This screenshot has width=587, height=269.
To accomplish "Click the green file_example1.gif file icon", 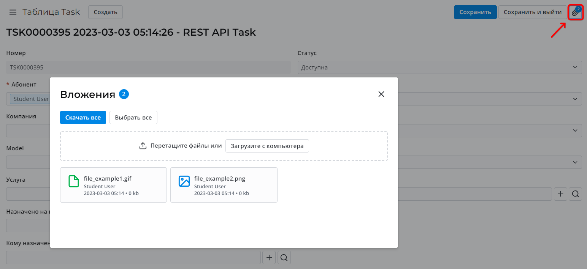I will point(74,181).
